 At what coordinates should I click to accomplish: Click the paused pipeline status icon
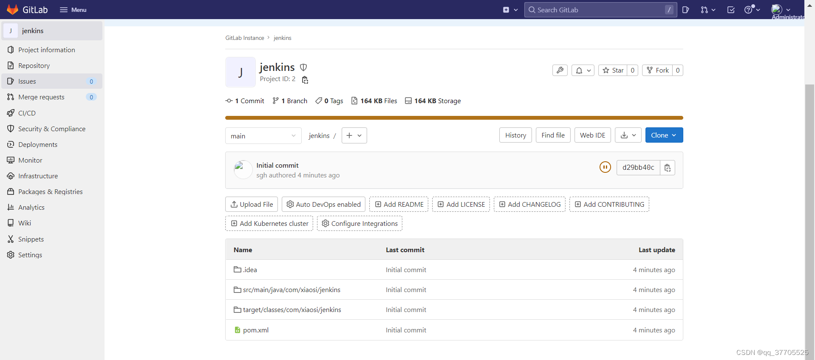pos(605,167)
